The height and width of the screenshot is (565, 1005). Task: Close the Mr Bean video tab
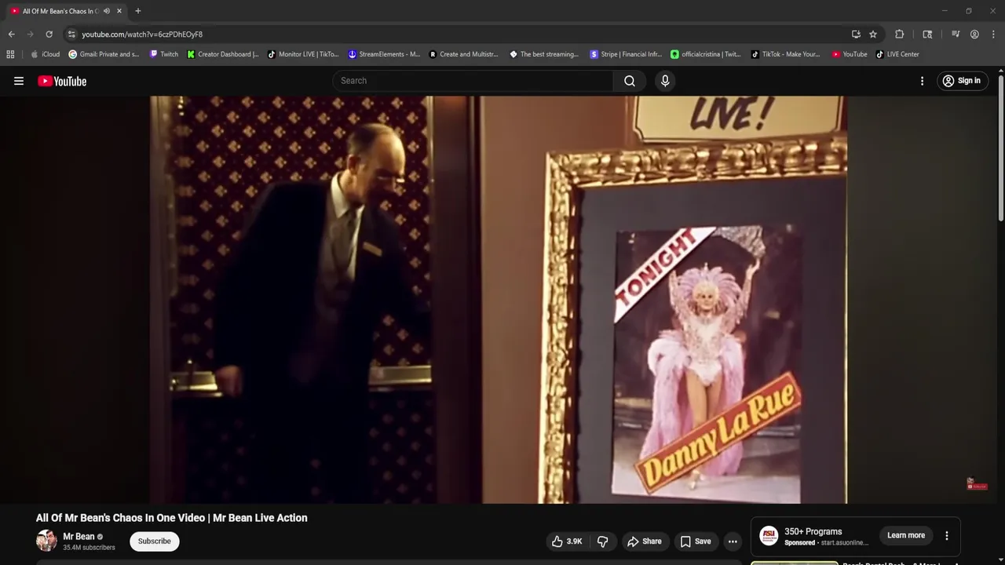click(x=119, y=11)
